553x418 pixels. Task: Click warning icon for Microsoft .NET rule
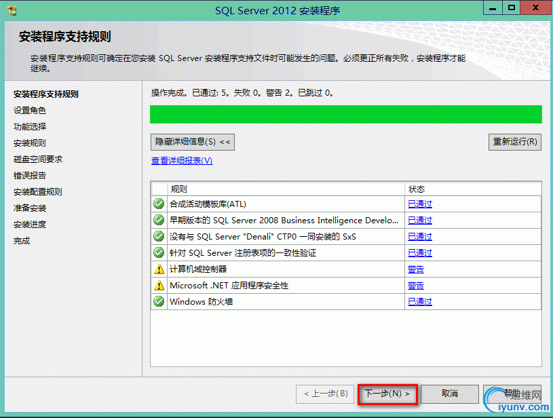pyautogui.click(x=159, y=286)
